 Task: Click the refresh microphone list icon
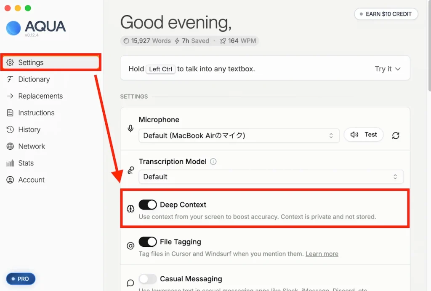pyautogui.click(x=395, y=135)
